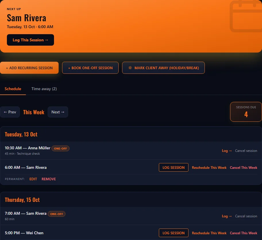The image size is (262, 240).
Task: Switch to the Schedule tab
Action: (13, 89)
